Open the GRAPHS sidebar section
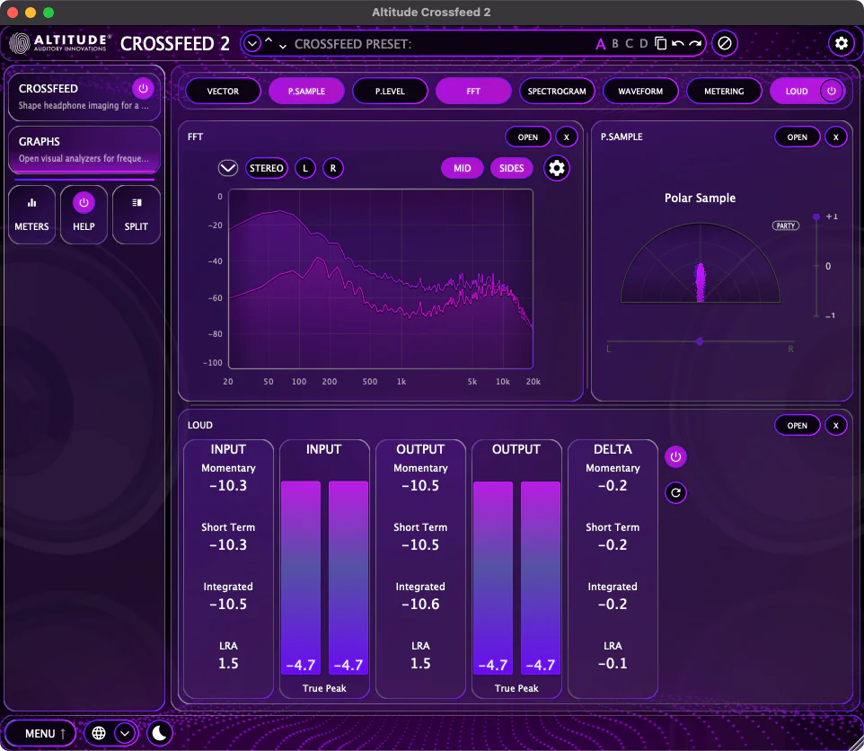Image resolution: width=864 pixels, height=751 pixels. tap(84, 150)
